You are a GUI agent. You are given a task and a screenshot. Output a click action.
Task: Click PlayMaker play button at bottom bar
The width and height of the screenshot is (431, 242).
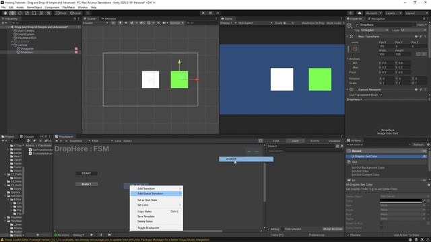point(92,235)
